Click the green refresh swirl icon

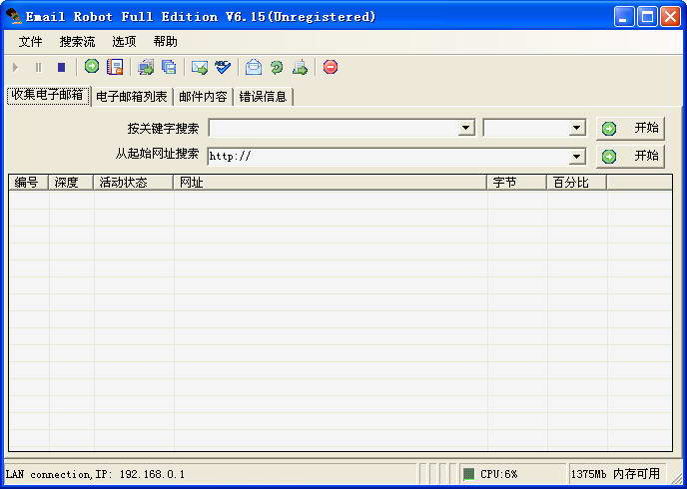coord(277,68)
